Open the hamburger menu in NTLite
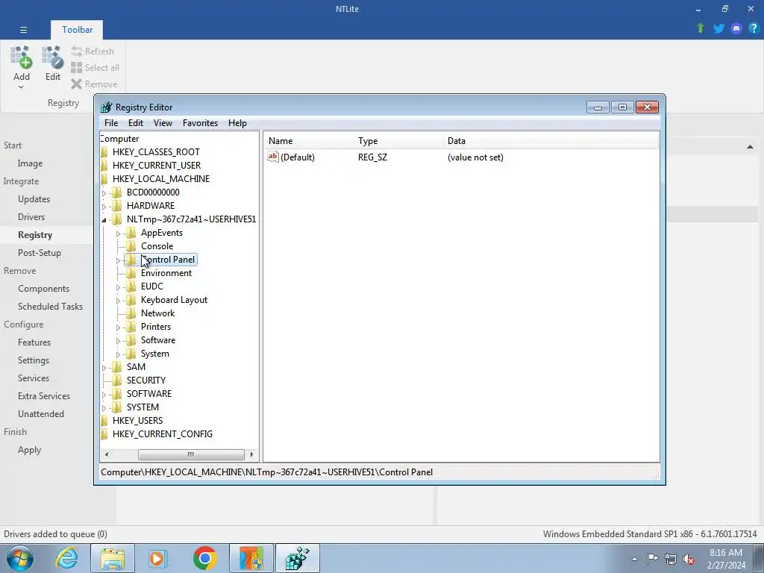This screenshot has width=764, height=573. (x=23, y=30)
